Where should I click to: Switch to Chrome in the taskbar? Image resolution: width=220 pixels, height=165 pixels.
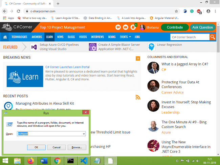pyautogui.click(x=57, y=161)
